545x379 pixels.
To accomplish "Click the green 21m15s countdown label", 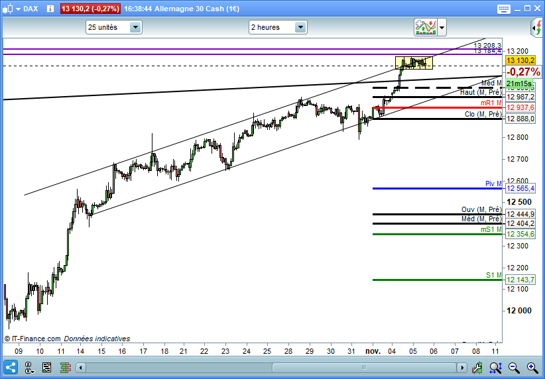I will click(519, 83).
